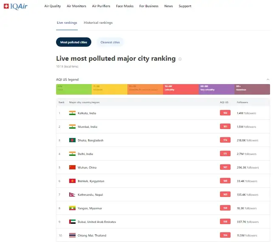Image resolution: width=276 pixels, height=242 pixels.
Task: Open the Air Quality menu
Action: click(53, 6)
